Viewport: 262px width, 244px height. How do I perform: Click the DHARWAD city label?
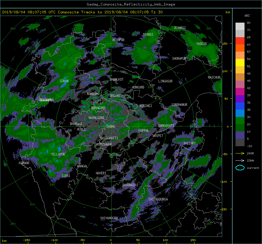pos(76,124)
